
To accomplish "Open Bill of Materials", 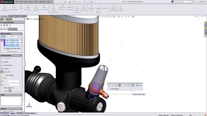I will (x=84, y=8).
